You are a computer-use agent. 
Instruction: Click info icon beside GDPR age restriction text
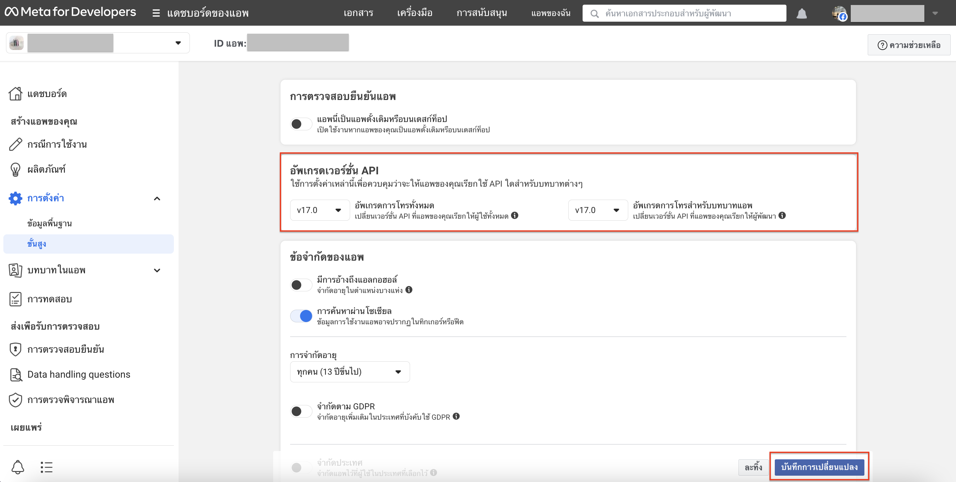[x=456, y=416]
